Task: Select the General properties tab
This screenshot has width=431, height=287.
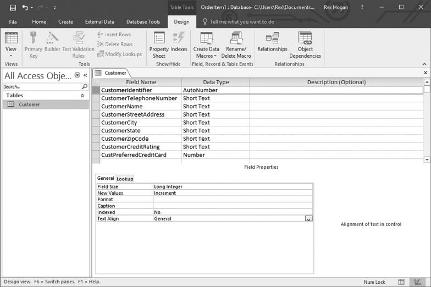Action: point(106,178)
